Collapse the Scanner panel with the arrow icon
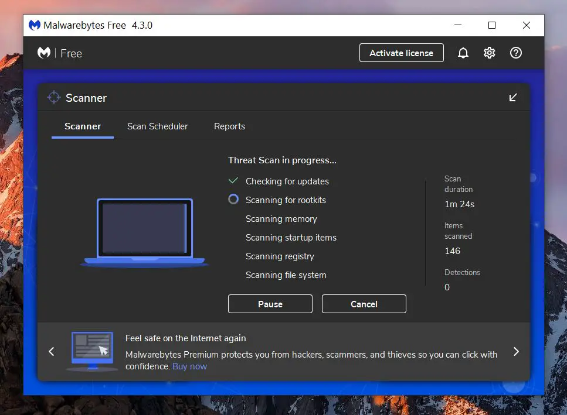567x415 pixels. pos(512,97)
